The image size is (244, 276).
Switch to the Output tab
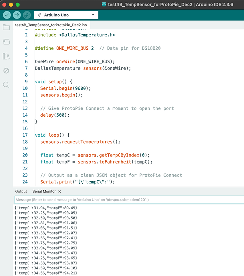click(21, 191)
